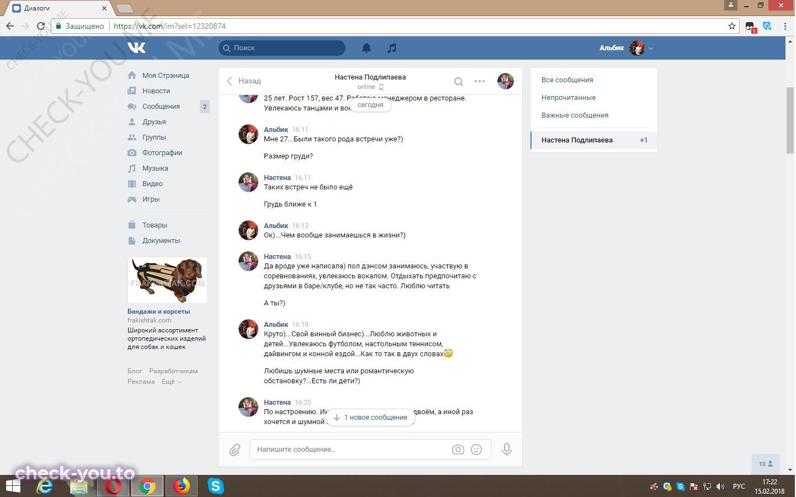
Task: Open Skype from taskbar
Action: [x=216, y=487]
